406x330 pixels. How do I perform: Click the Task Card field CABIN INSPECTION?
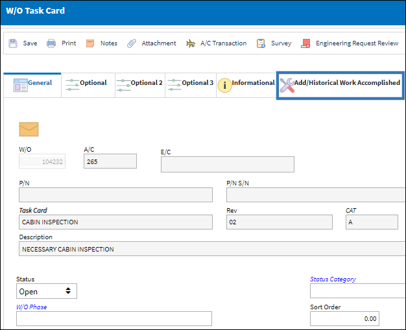115,222
